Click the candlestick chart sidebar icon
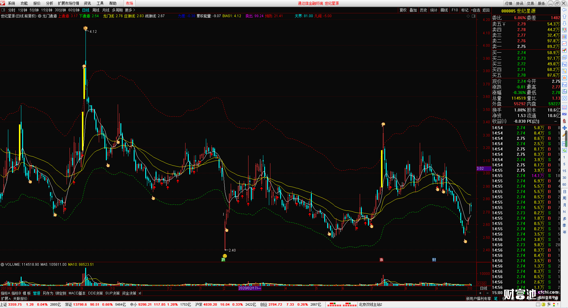Viewport: 568px width, 308px height. (x=564, y=51)
